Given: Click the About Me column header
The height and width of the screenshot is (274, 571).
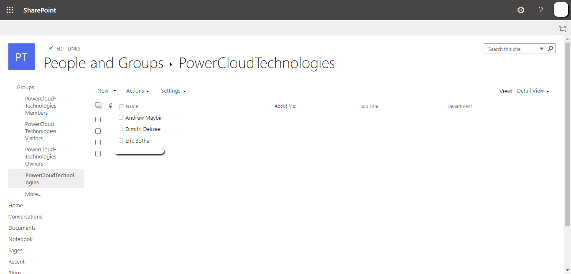Looking at the screenshot, I should (285, 106).
